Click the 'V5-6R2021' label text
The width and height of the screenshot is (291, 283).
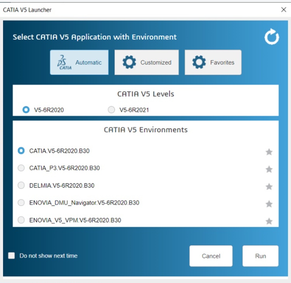(134, 110)
